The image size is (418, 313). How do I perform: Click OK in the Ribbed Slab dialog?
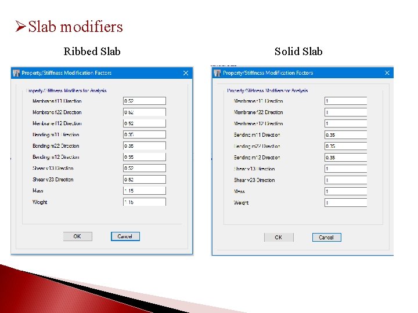click(78, 236)
